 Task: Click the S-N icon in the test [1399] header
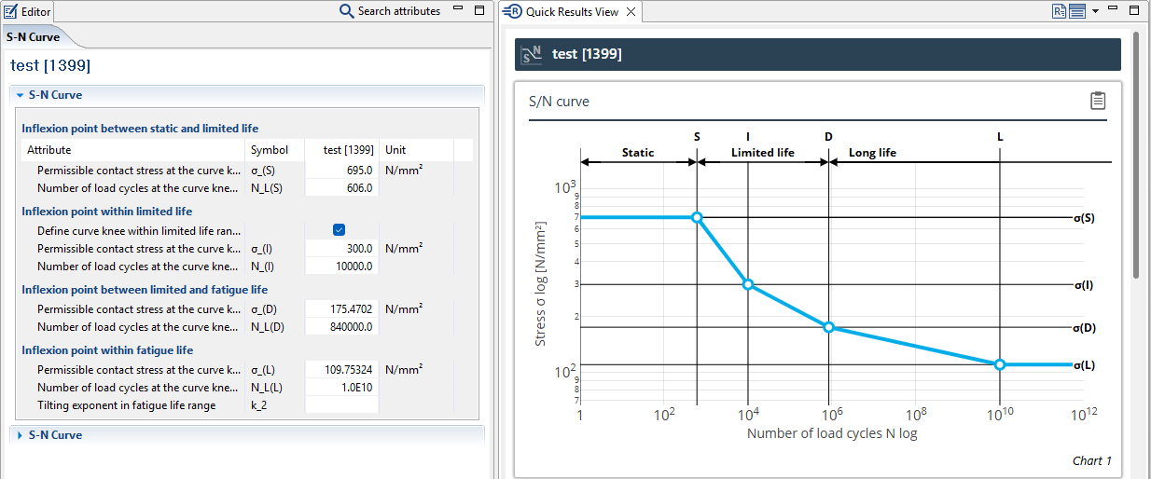click(532, 54)
